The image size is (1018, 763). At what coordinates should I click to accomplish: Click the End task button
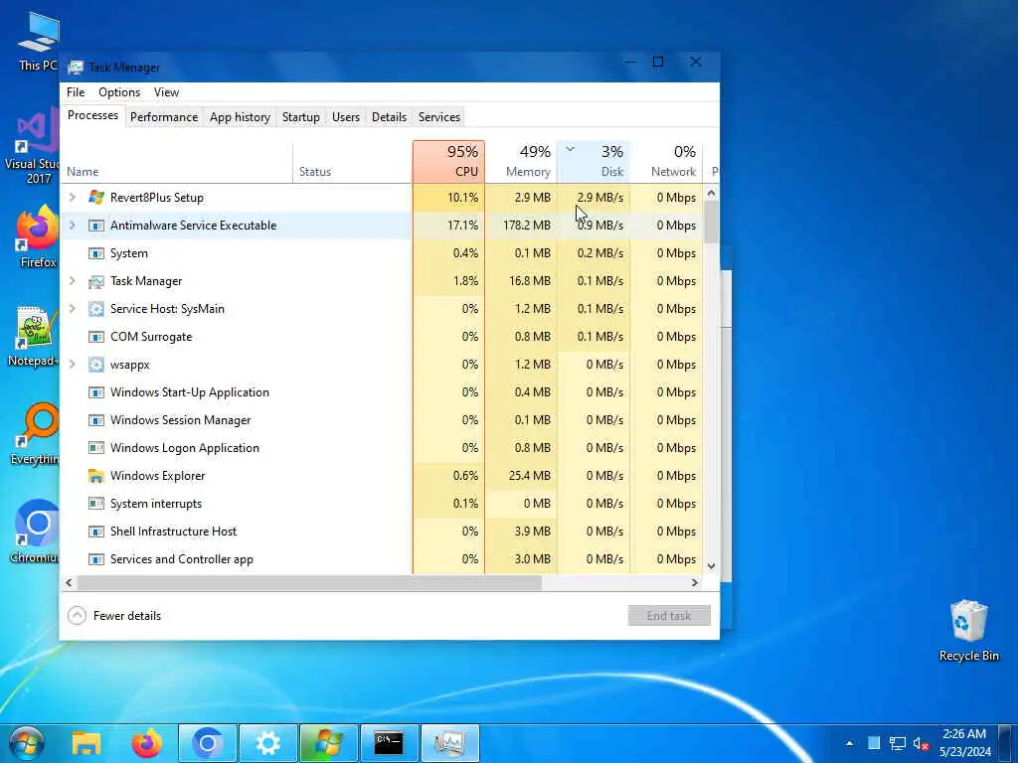[669, 616]
